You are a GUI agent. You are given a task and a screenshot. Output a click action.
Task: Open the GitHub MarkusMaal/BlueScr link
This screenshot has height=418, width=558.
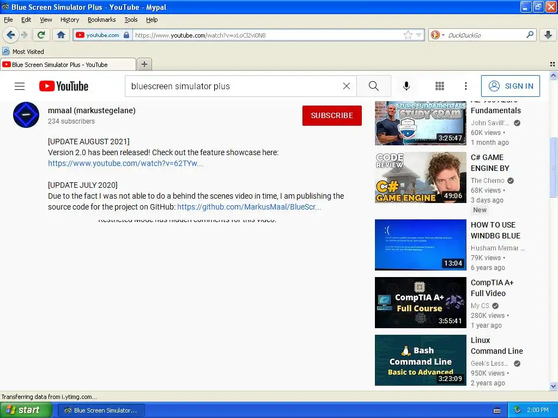pyautogui.click(x=249, y=207)
